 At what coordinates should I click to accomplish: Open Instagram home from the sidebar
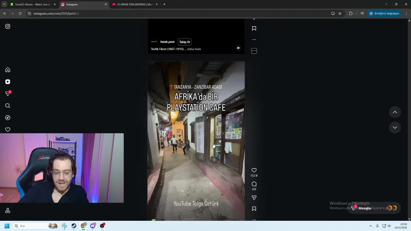8,70
